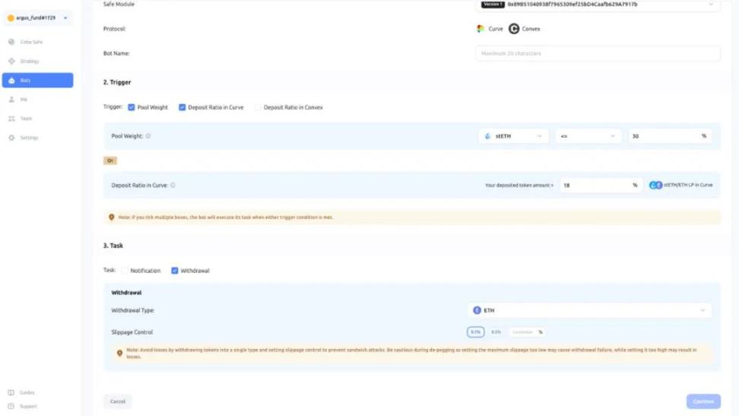Go to Team in the sidebar
Screen dimensions: 739x416
26,119
